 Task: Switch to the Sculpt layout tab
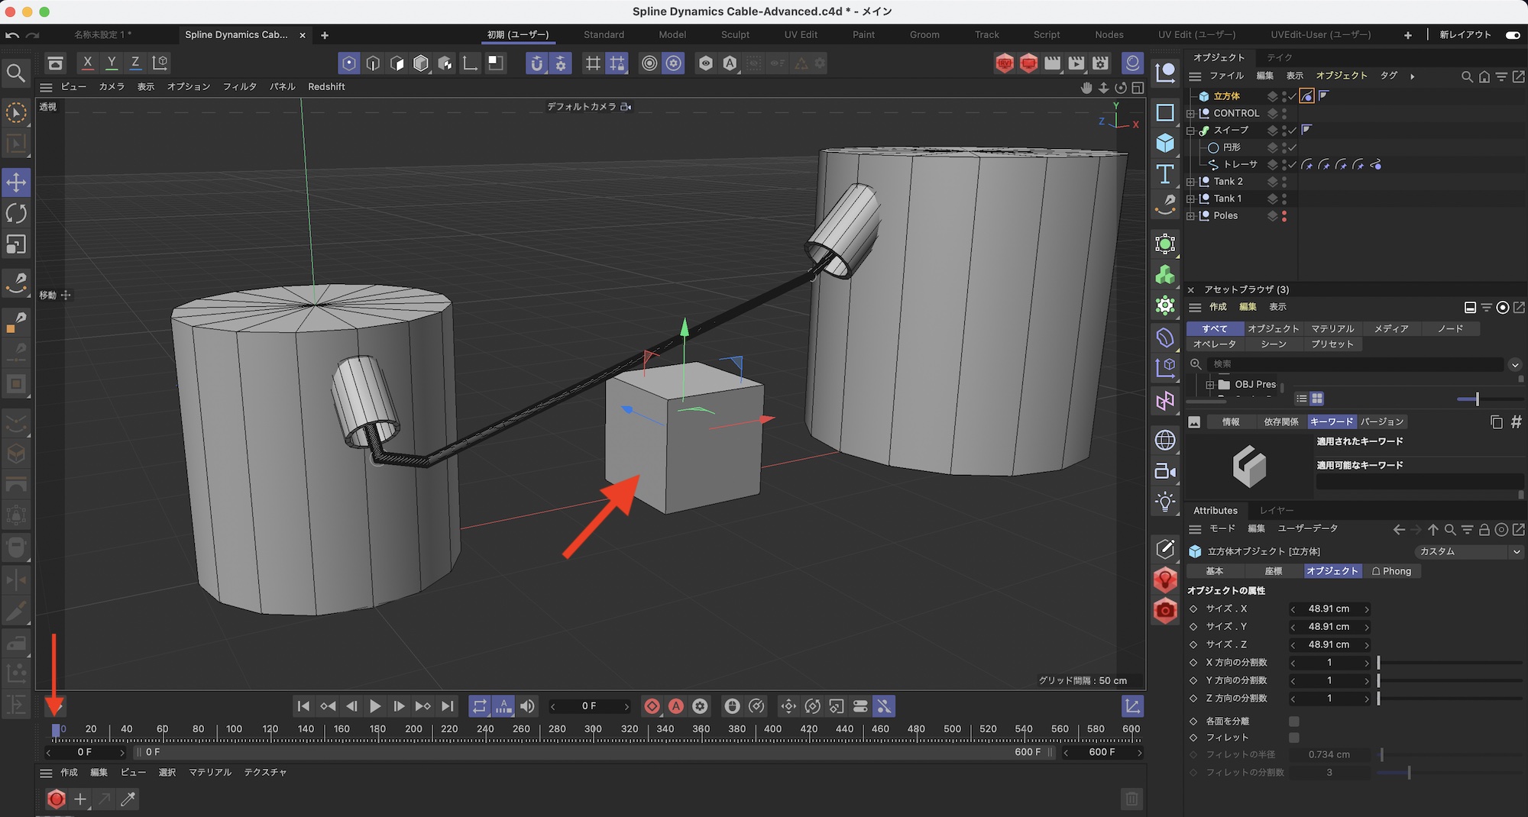click(735, 35)
